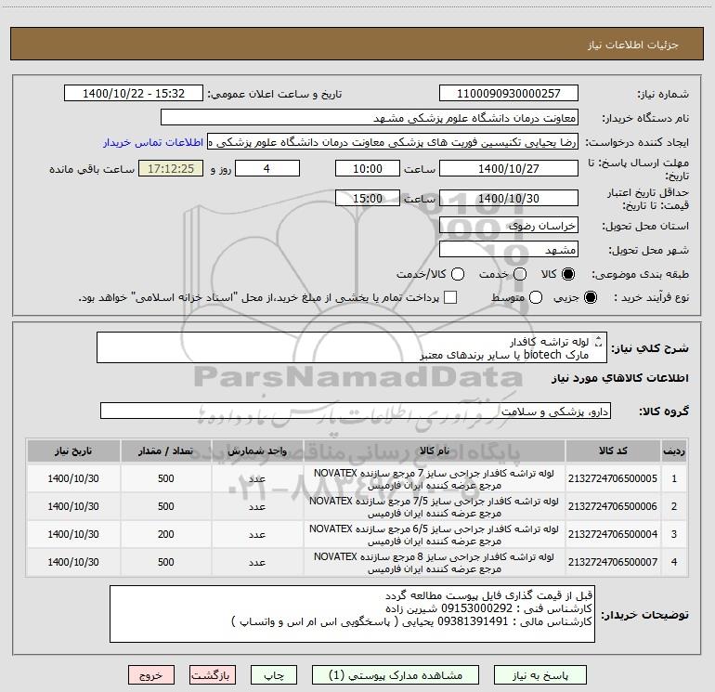The height and width of the screenshot is (692, 715).
Task: Click product code 2132724706500007
Action: pos(613,562)
